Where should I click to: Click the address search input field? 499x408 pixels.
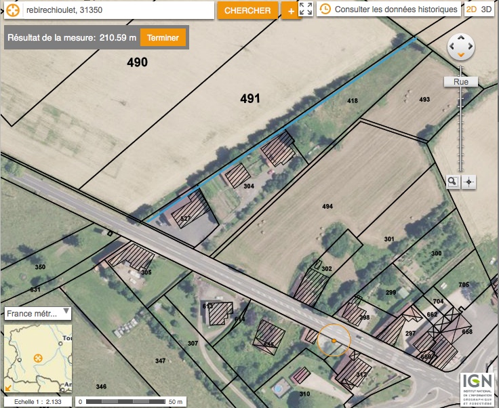(x=119, y=10)
